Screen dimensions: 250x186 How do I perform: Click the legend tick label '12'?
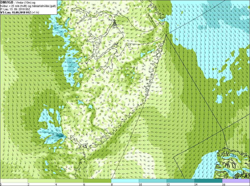[168, 185]
